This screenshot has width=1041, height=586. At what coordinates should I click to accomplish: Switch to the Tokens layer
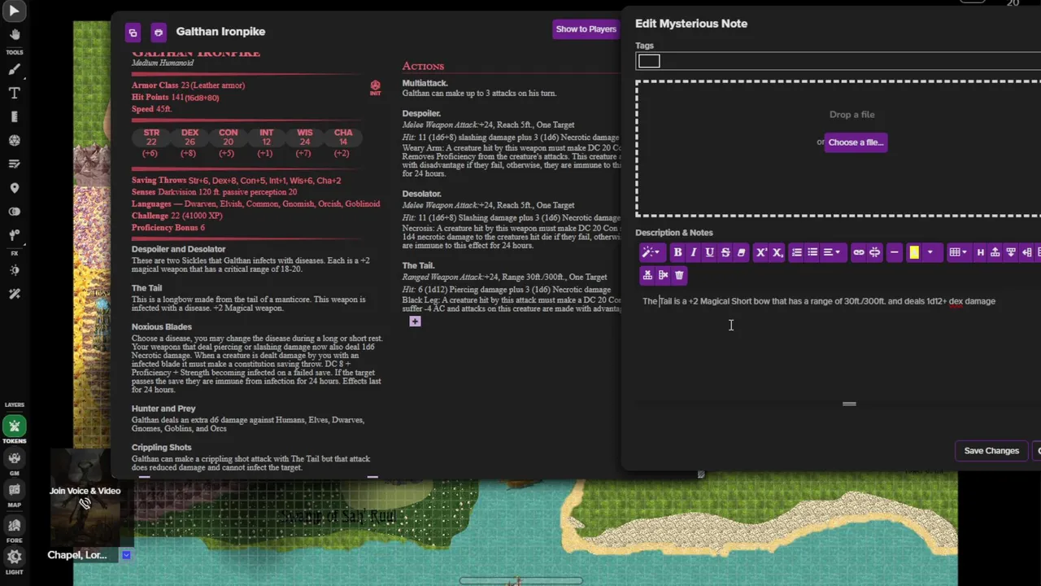(x=15, y=426)
